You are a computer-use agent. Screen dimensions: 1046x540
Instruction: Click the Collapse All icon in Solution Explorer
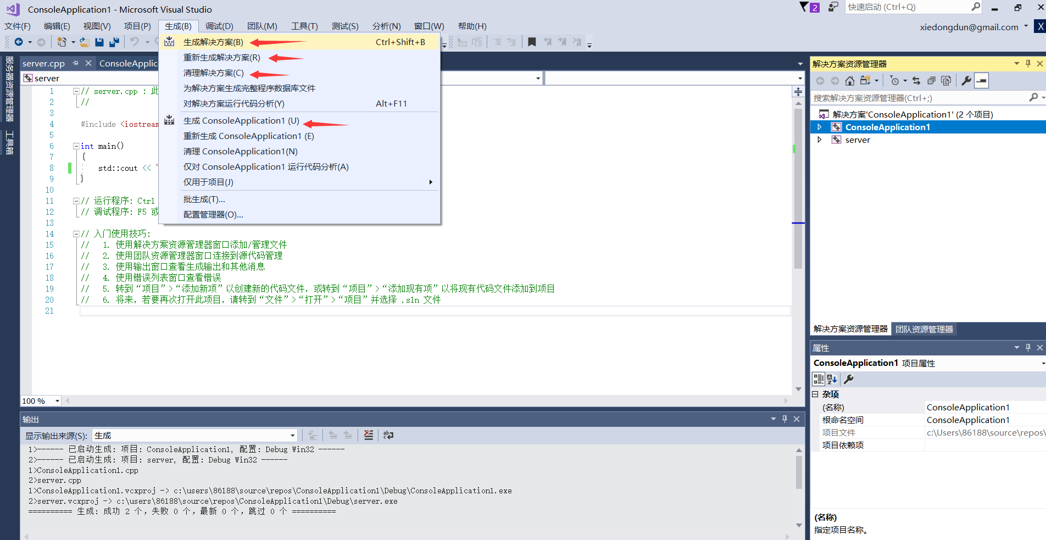point(931,81)
